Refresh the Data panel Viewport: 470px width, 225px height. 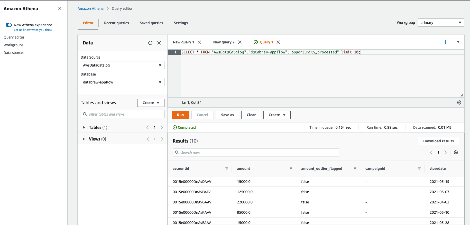[150, 43]
